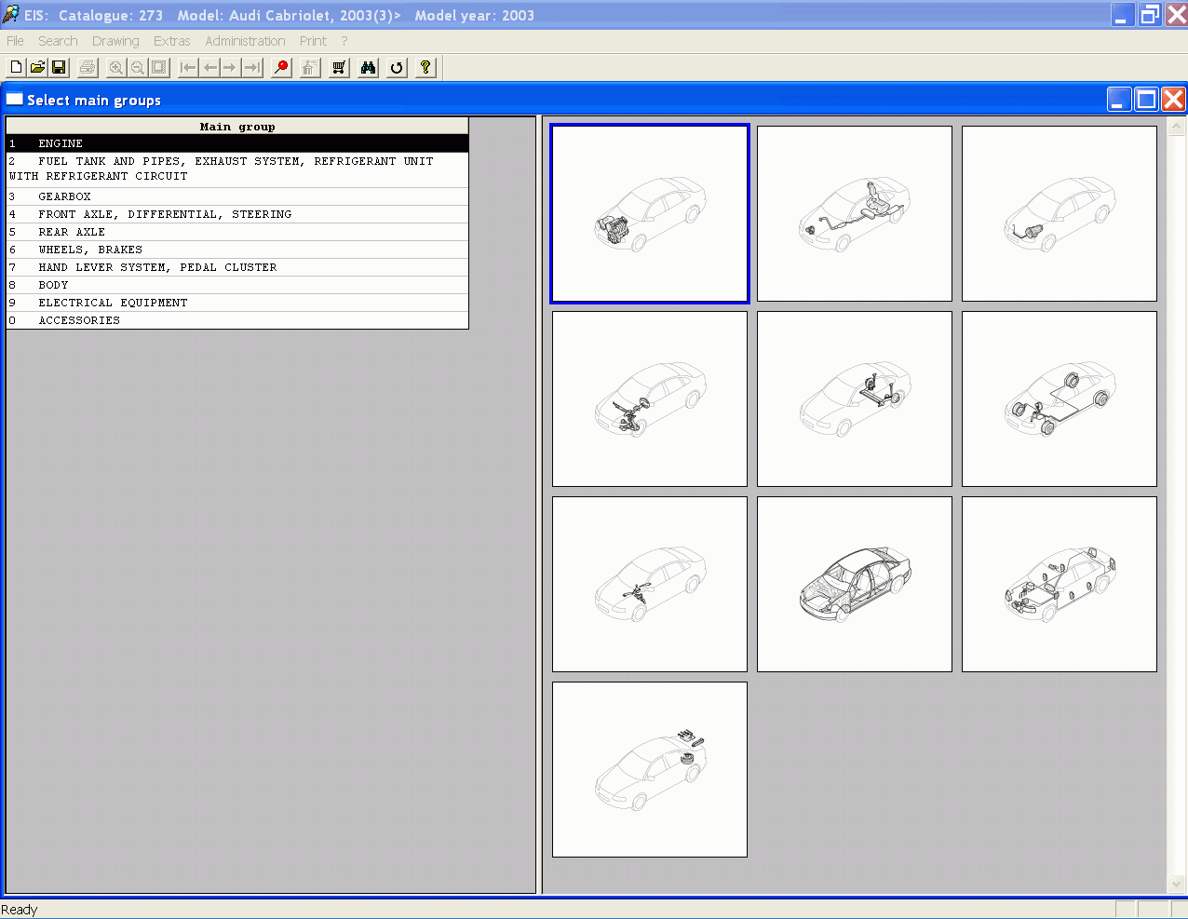Click the Zoom out magnifier icon
The image size is (1188, 919).
point(137,67)
